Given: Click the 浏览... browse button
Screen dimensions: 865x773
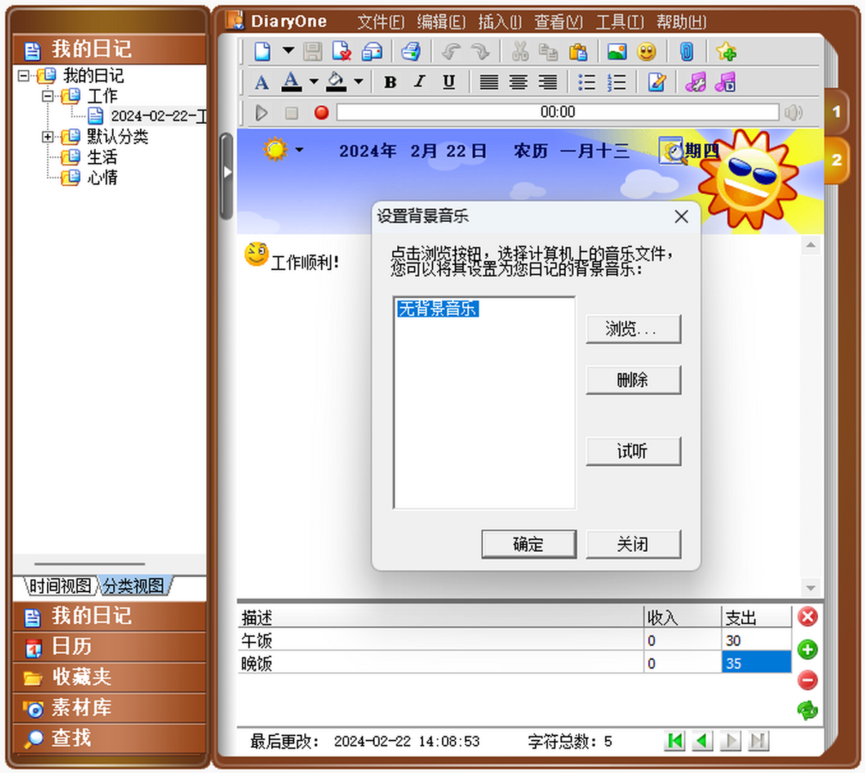Looking at the screenshot, I should pos(633,329).
